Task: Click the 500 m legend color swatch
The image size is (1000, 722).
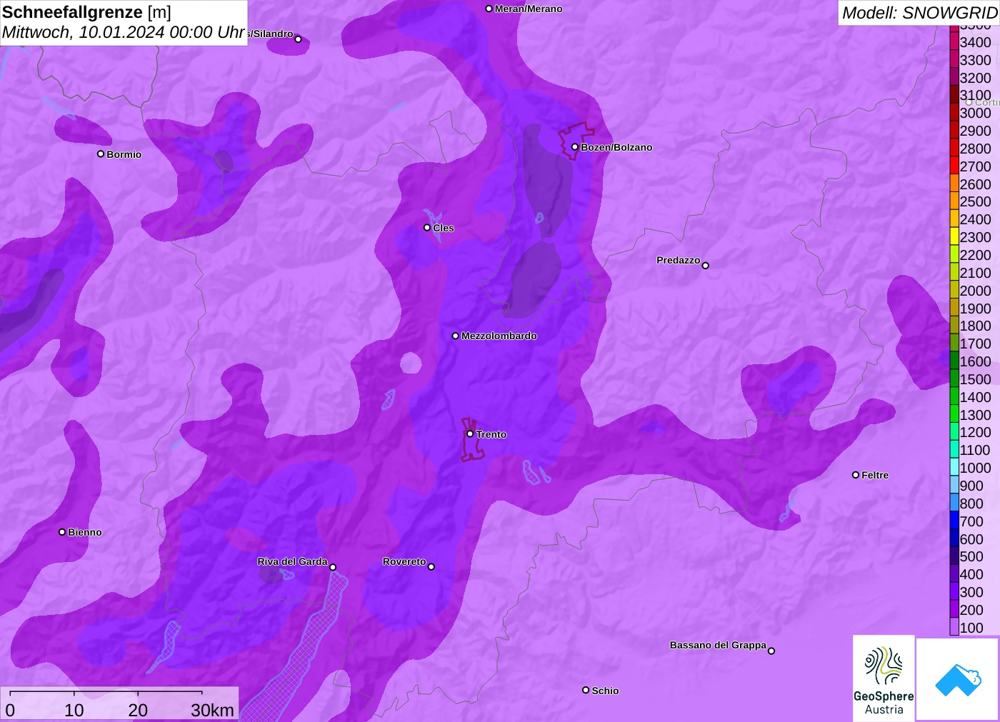Action: tap(954, 556)
